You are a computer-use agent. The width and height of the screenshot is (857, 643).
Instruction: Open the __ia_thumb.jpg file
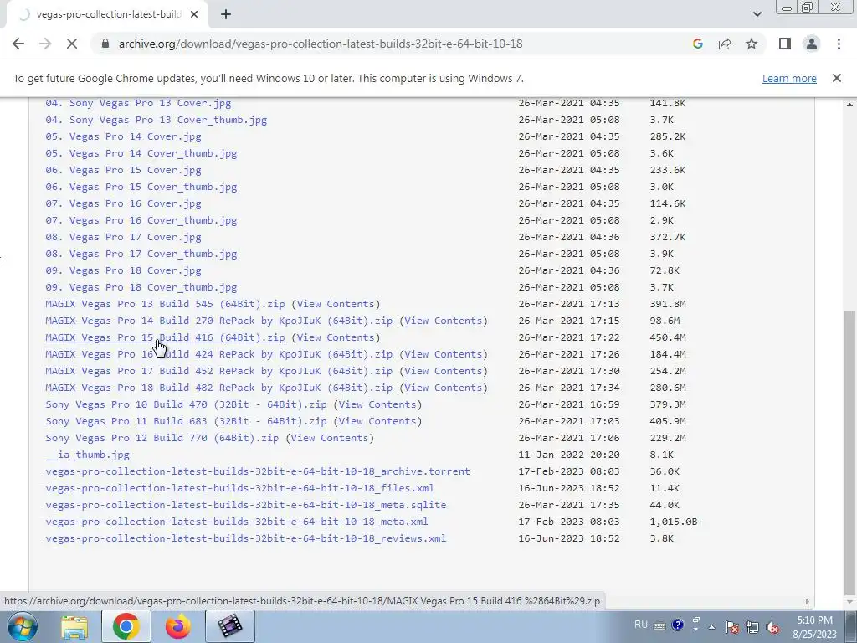pos(87,455)
